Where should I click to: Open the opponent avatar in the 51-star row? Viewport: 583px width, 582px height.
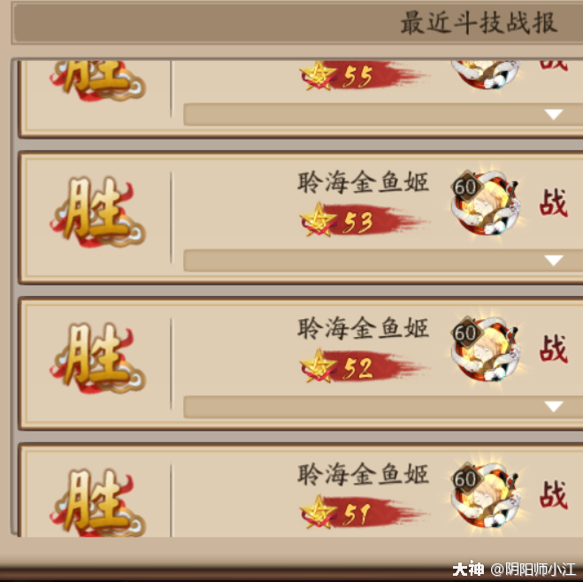486,496
